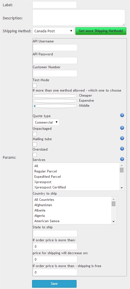
Task: Open the help icon next to Services
Action: (122, 159)
